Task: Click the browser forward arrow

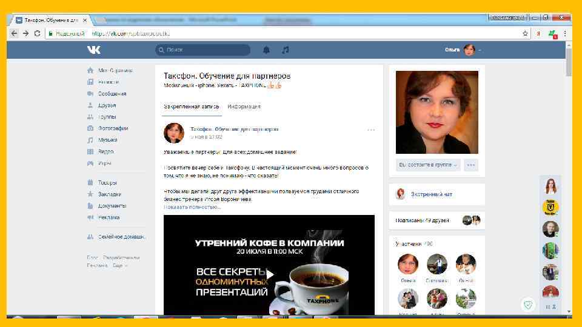Action: coord(25,33)
